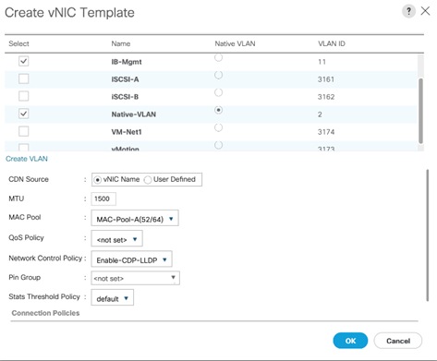Open the MAC Pool dropdown
The width and height of the screenshot is (437, 361).
pos(135,219)
